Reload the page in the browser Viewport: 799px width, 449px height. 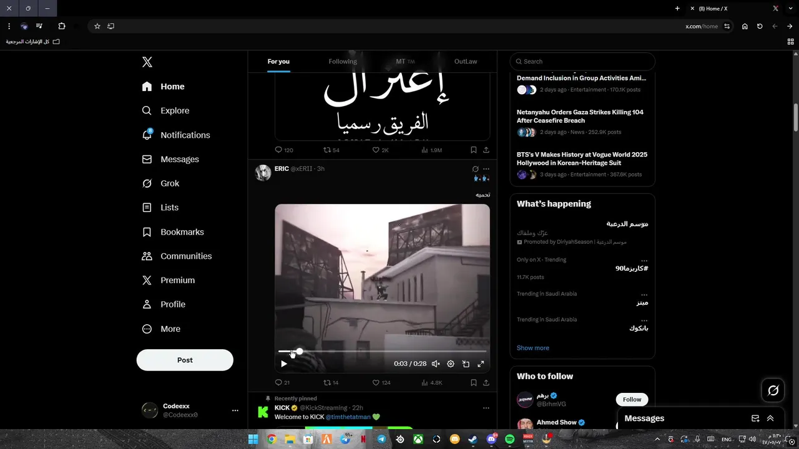(x=760, y=26)
